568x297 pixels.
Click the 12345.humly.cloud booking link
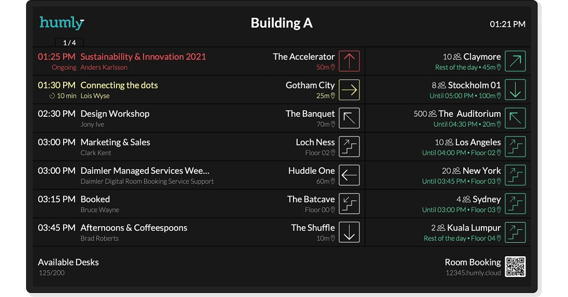coord(473,273)
